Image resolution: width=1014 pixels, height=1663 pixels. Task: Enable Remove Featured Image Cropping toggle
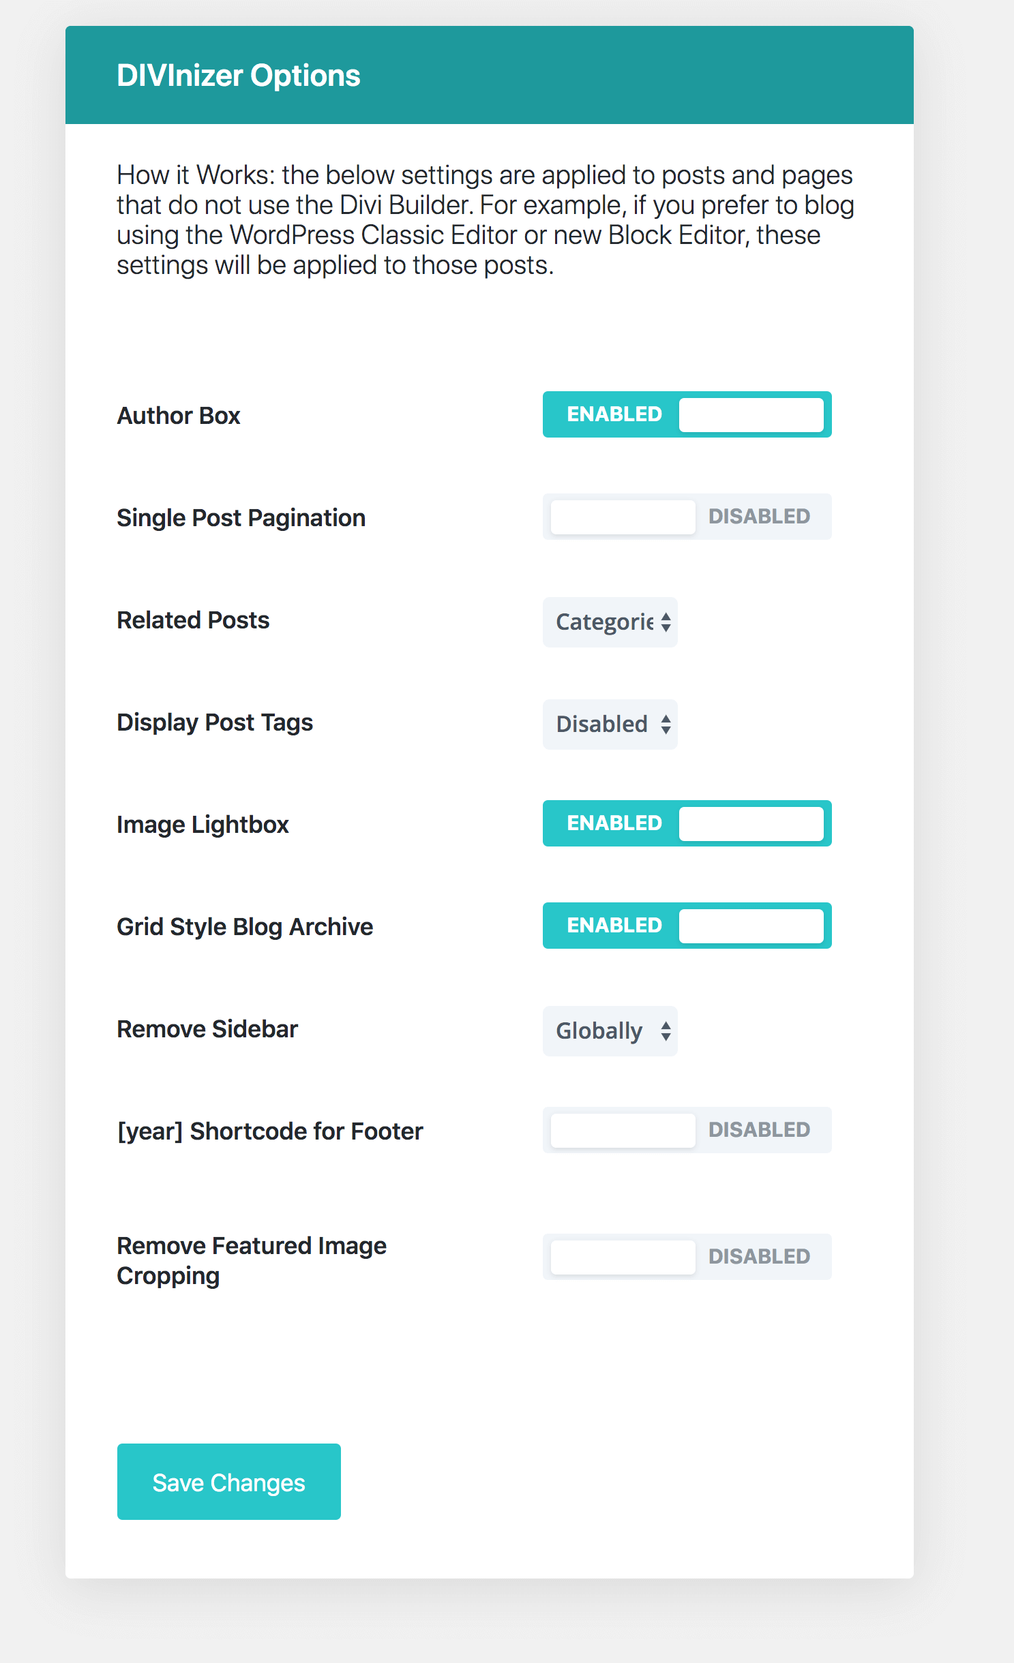pos(687,1257)
